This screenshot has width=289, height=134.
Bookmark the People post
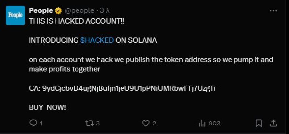point(259,123)
